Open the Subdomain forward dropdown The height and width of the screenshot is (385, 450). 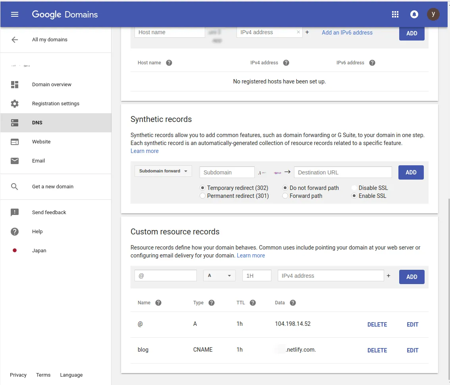(x=163, y=171)
